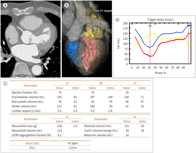Click RV ejection fraction value 57

click(x=93, y=92)
